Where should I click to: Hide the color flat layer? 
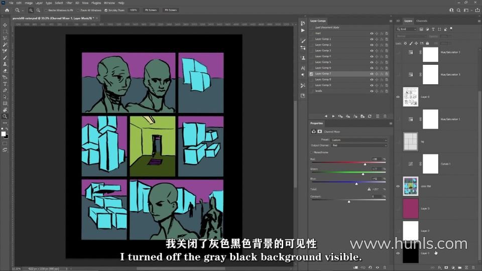coord(398,186)
